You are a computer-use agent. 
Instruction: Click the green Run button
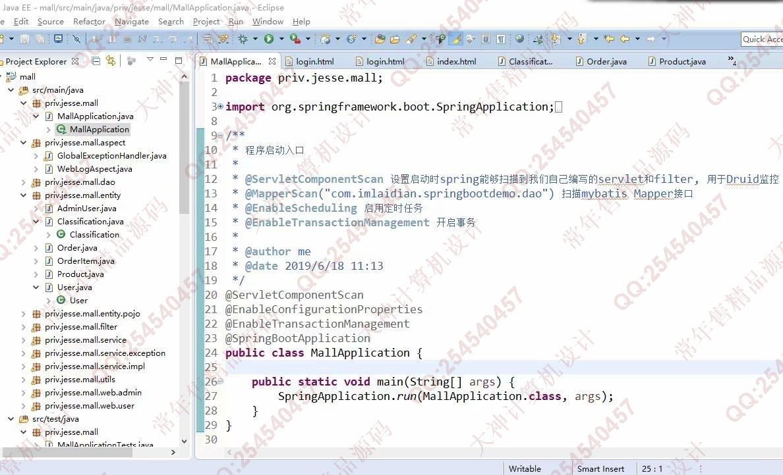[x=269, y=39]
